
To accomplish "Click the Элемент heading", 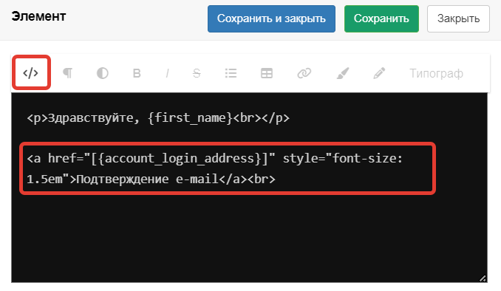I will (38, 16).
